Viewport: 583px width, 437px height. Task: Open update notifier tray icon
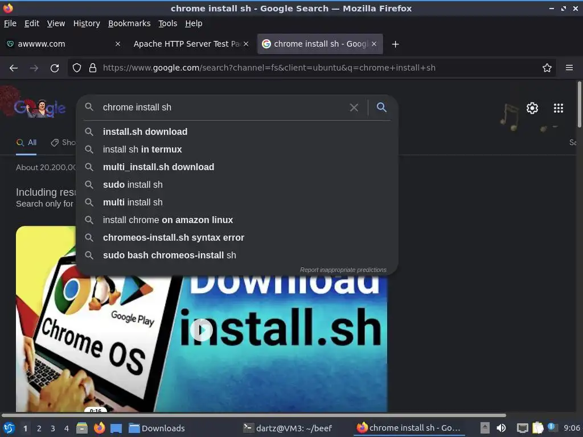click(552, 427)
